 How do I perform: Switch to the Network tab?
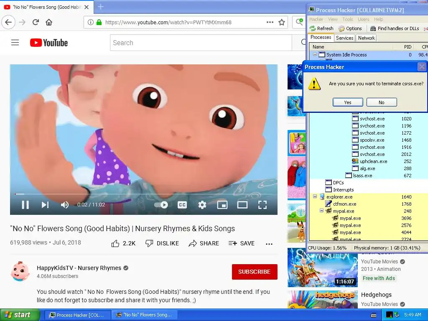tap(366, 38)
